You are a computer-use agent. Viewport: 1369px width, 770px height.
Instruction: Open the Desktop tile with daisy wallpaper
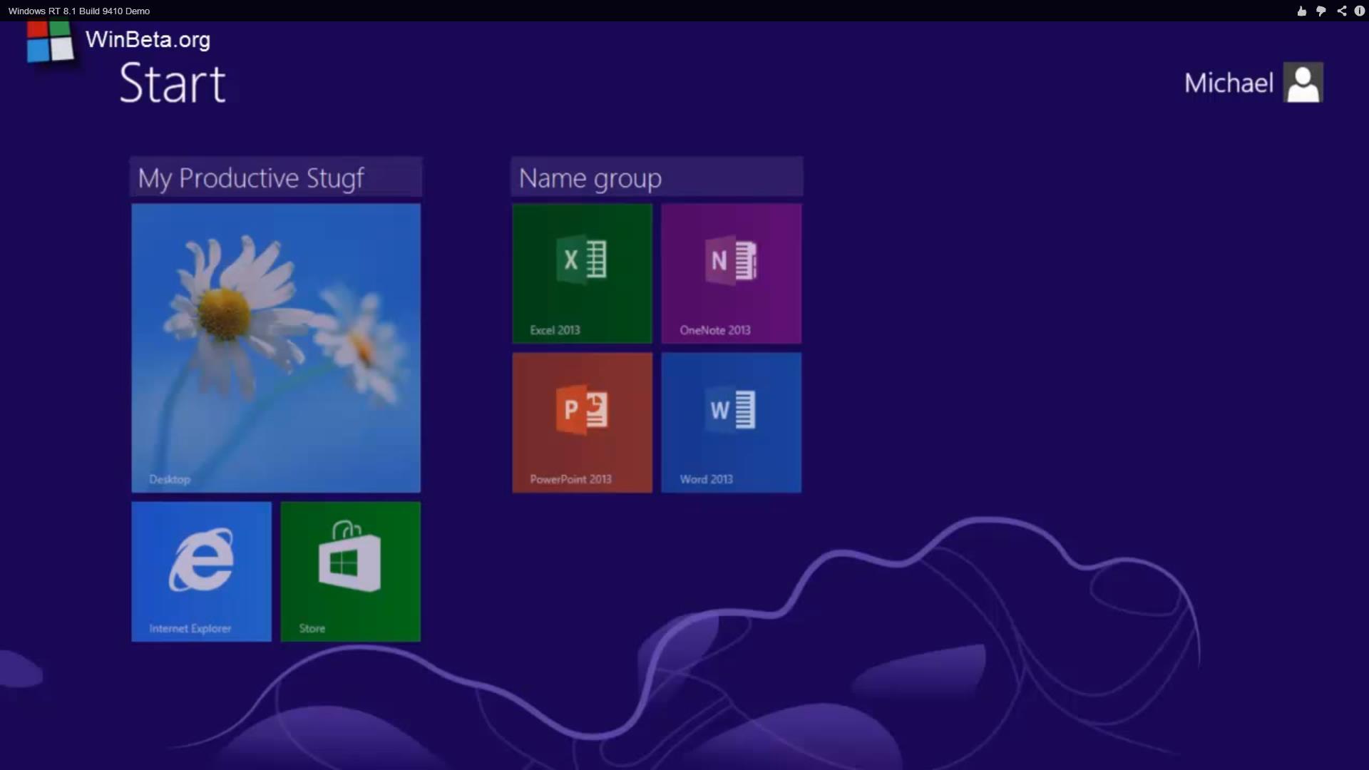point(276,348)
